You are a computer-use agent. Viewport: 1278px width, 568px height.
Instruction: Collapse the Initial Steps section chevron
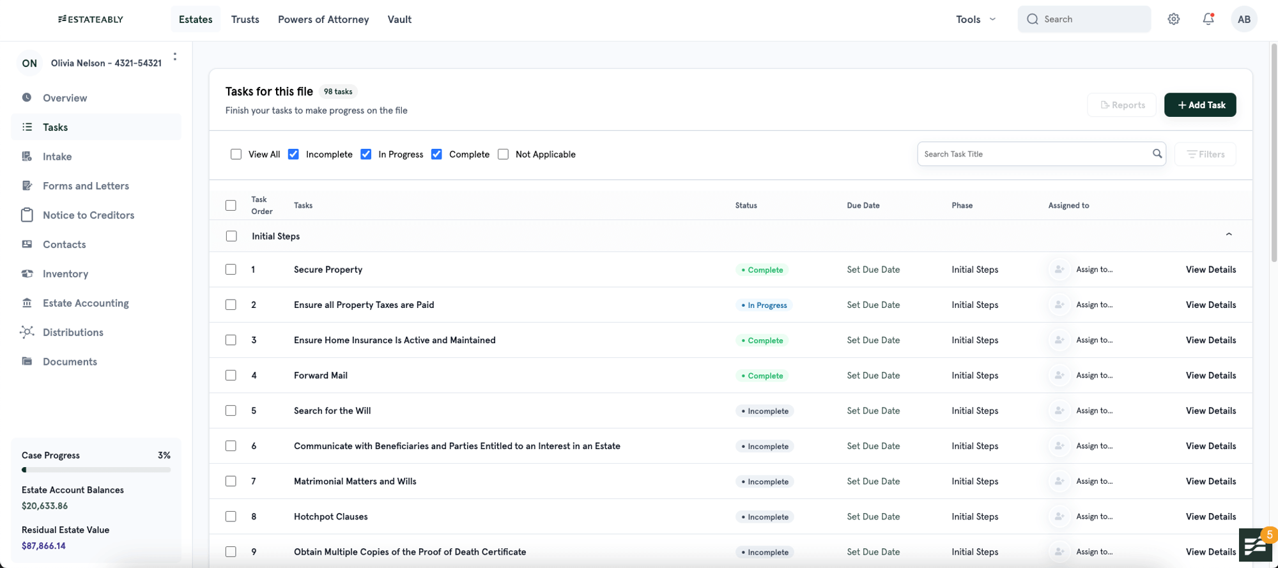click(1228, 234)
